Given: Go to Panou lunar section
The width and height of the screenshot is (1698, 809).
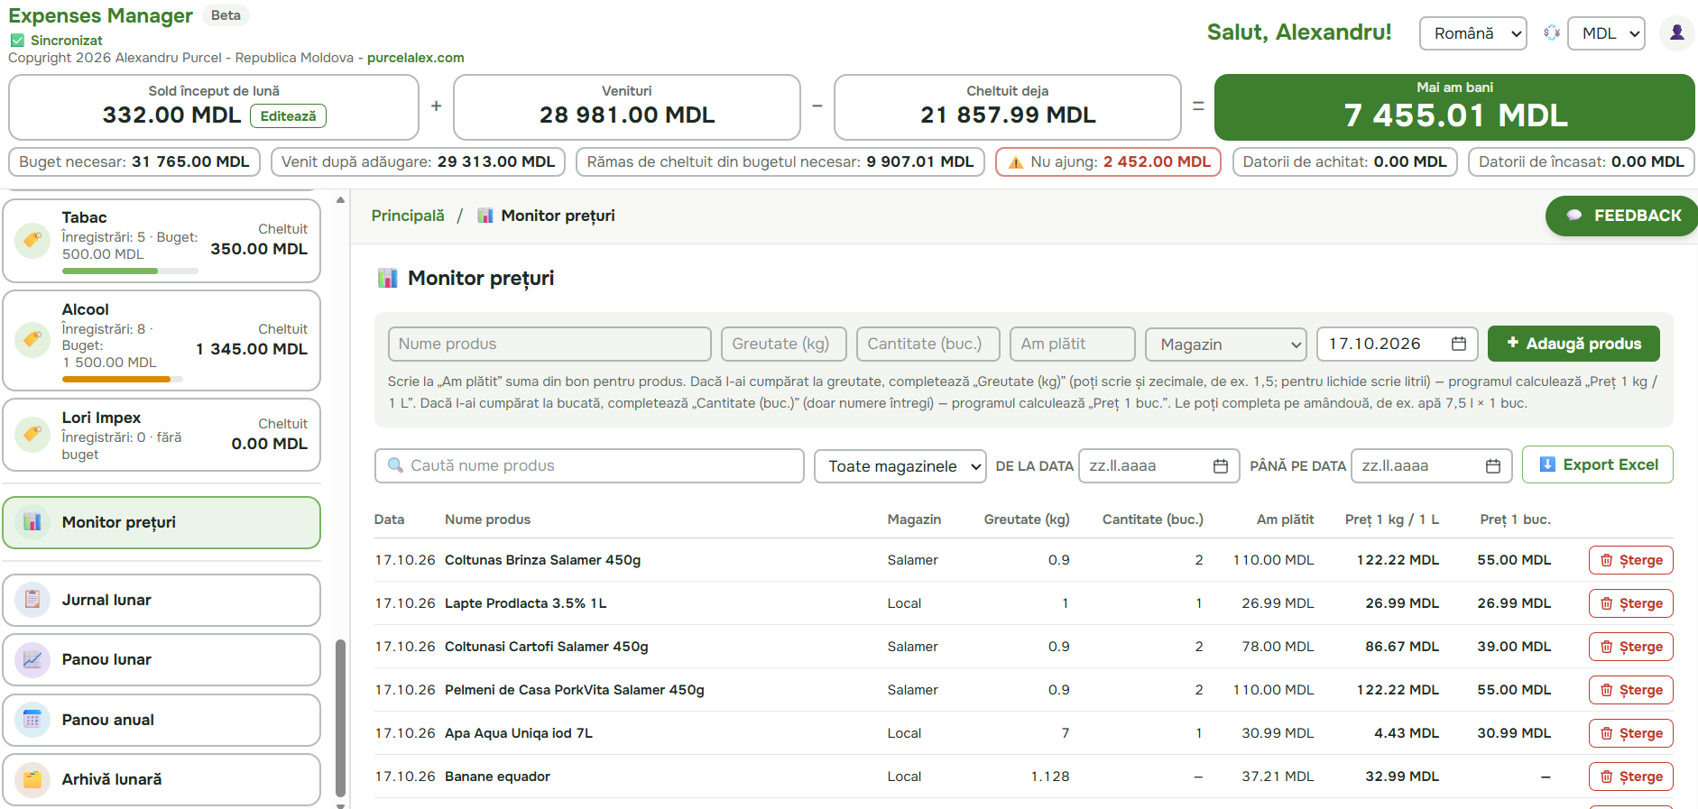Looking at the screenshot, I should tap(161, 659).
